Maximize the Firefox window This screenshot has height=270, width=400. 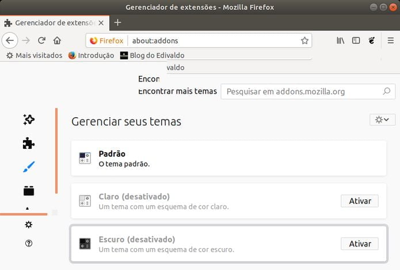[x=383, y=7]
